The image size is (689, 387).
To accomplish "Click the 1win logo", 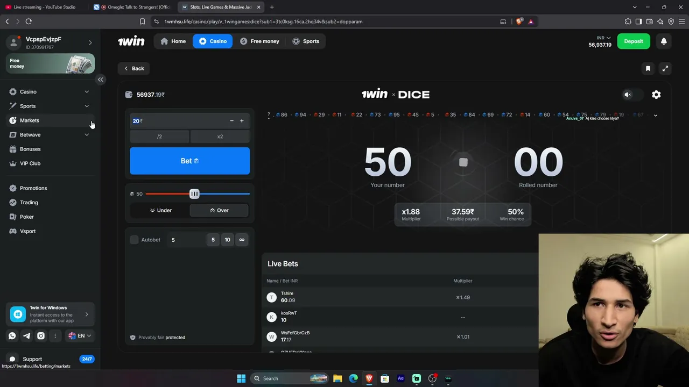I will tap(131, 41).
